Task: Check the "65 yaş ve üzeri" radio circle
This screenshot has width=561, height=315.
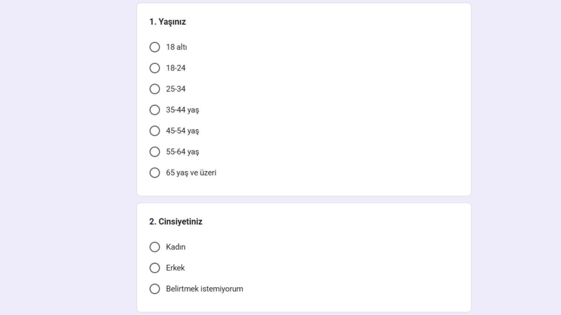Action: click(155, 173)
